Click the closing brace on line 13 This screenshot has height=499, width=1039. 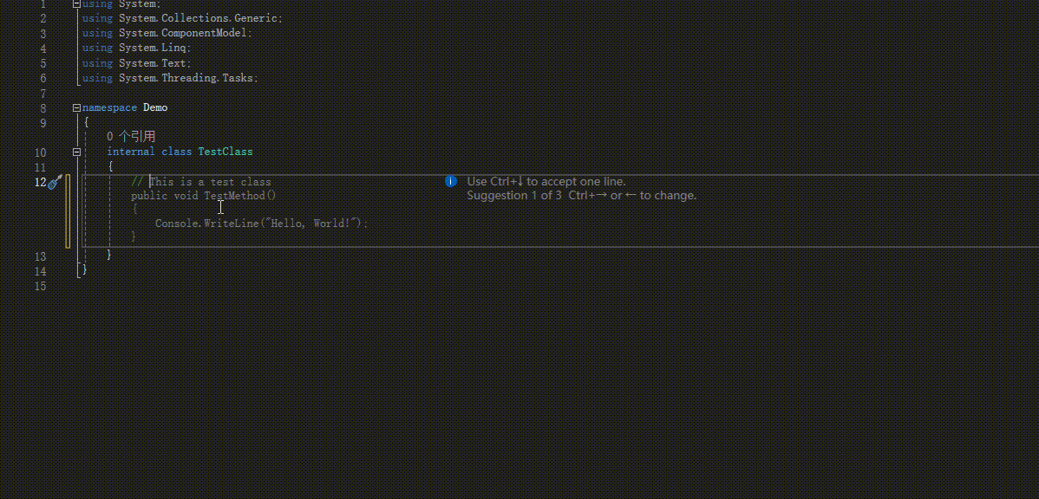[x=109, y=255]
